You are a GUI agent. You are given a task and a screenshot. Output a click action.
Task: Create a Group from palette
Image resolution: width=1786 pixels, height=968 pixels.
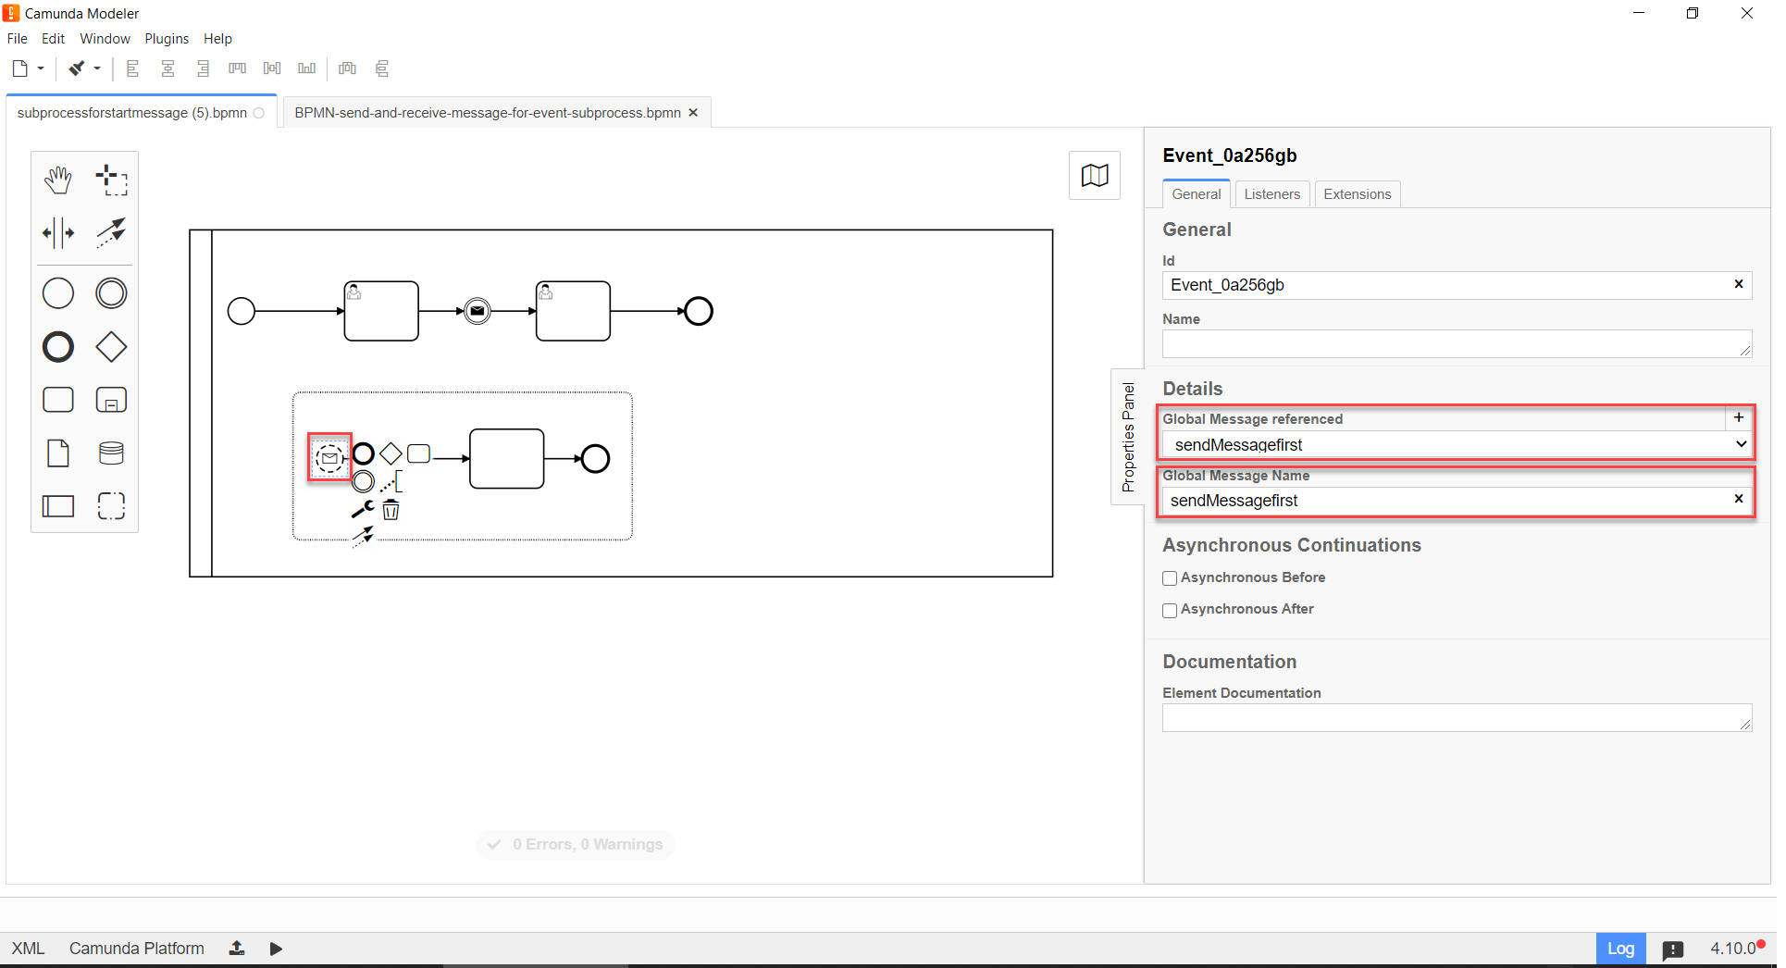point(112,506)
